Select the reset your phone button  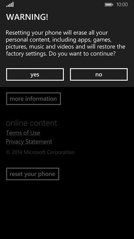[x=32, y=174]
